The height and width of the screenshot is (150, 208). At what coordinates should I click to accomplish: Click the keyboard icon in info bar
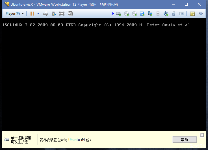tap(6, 140)
